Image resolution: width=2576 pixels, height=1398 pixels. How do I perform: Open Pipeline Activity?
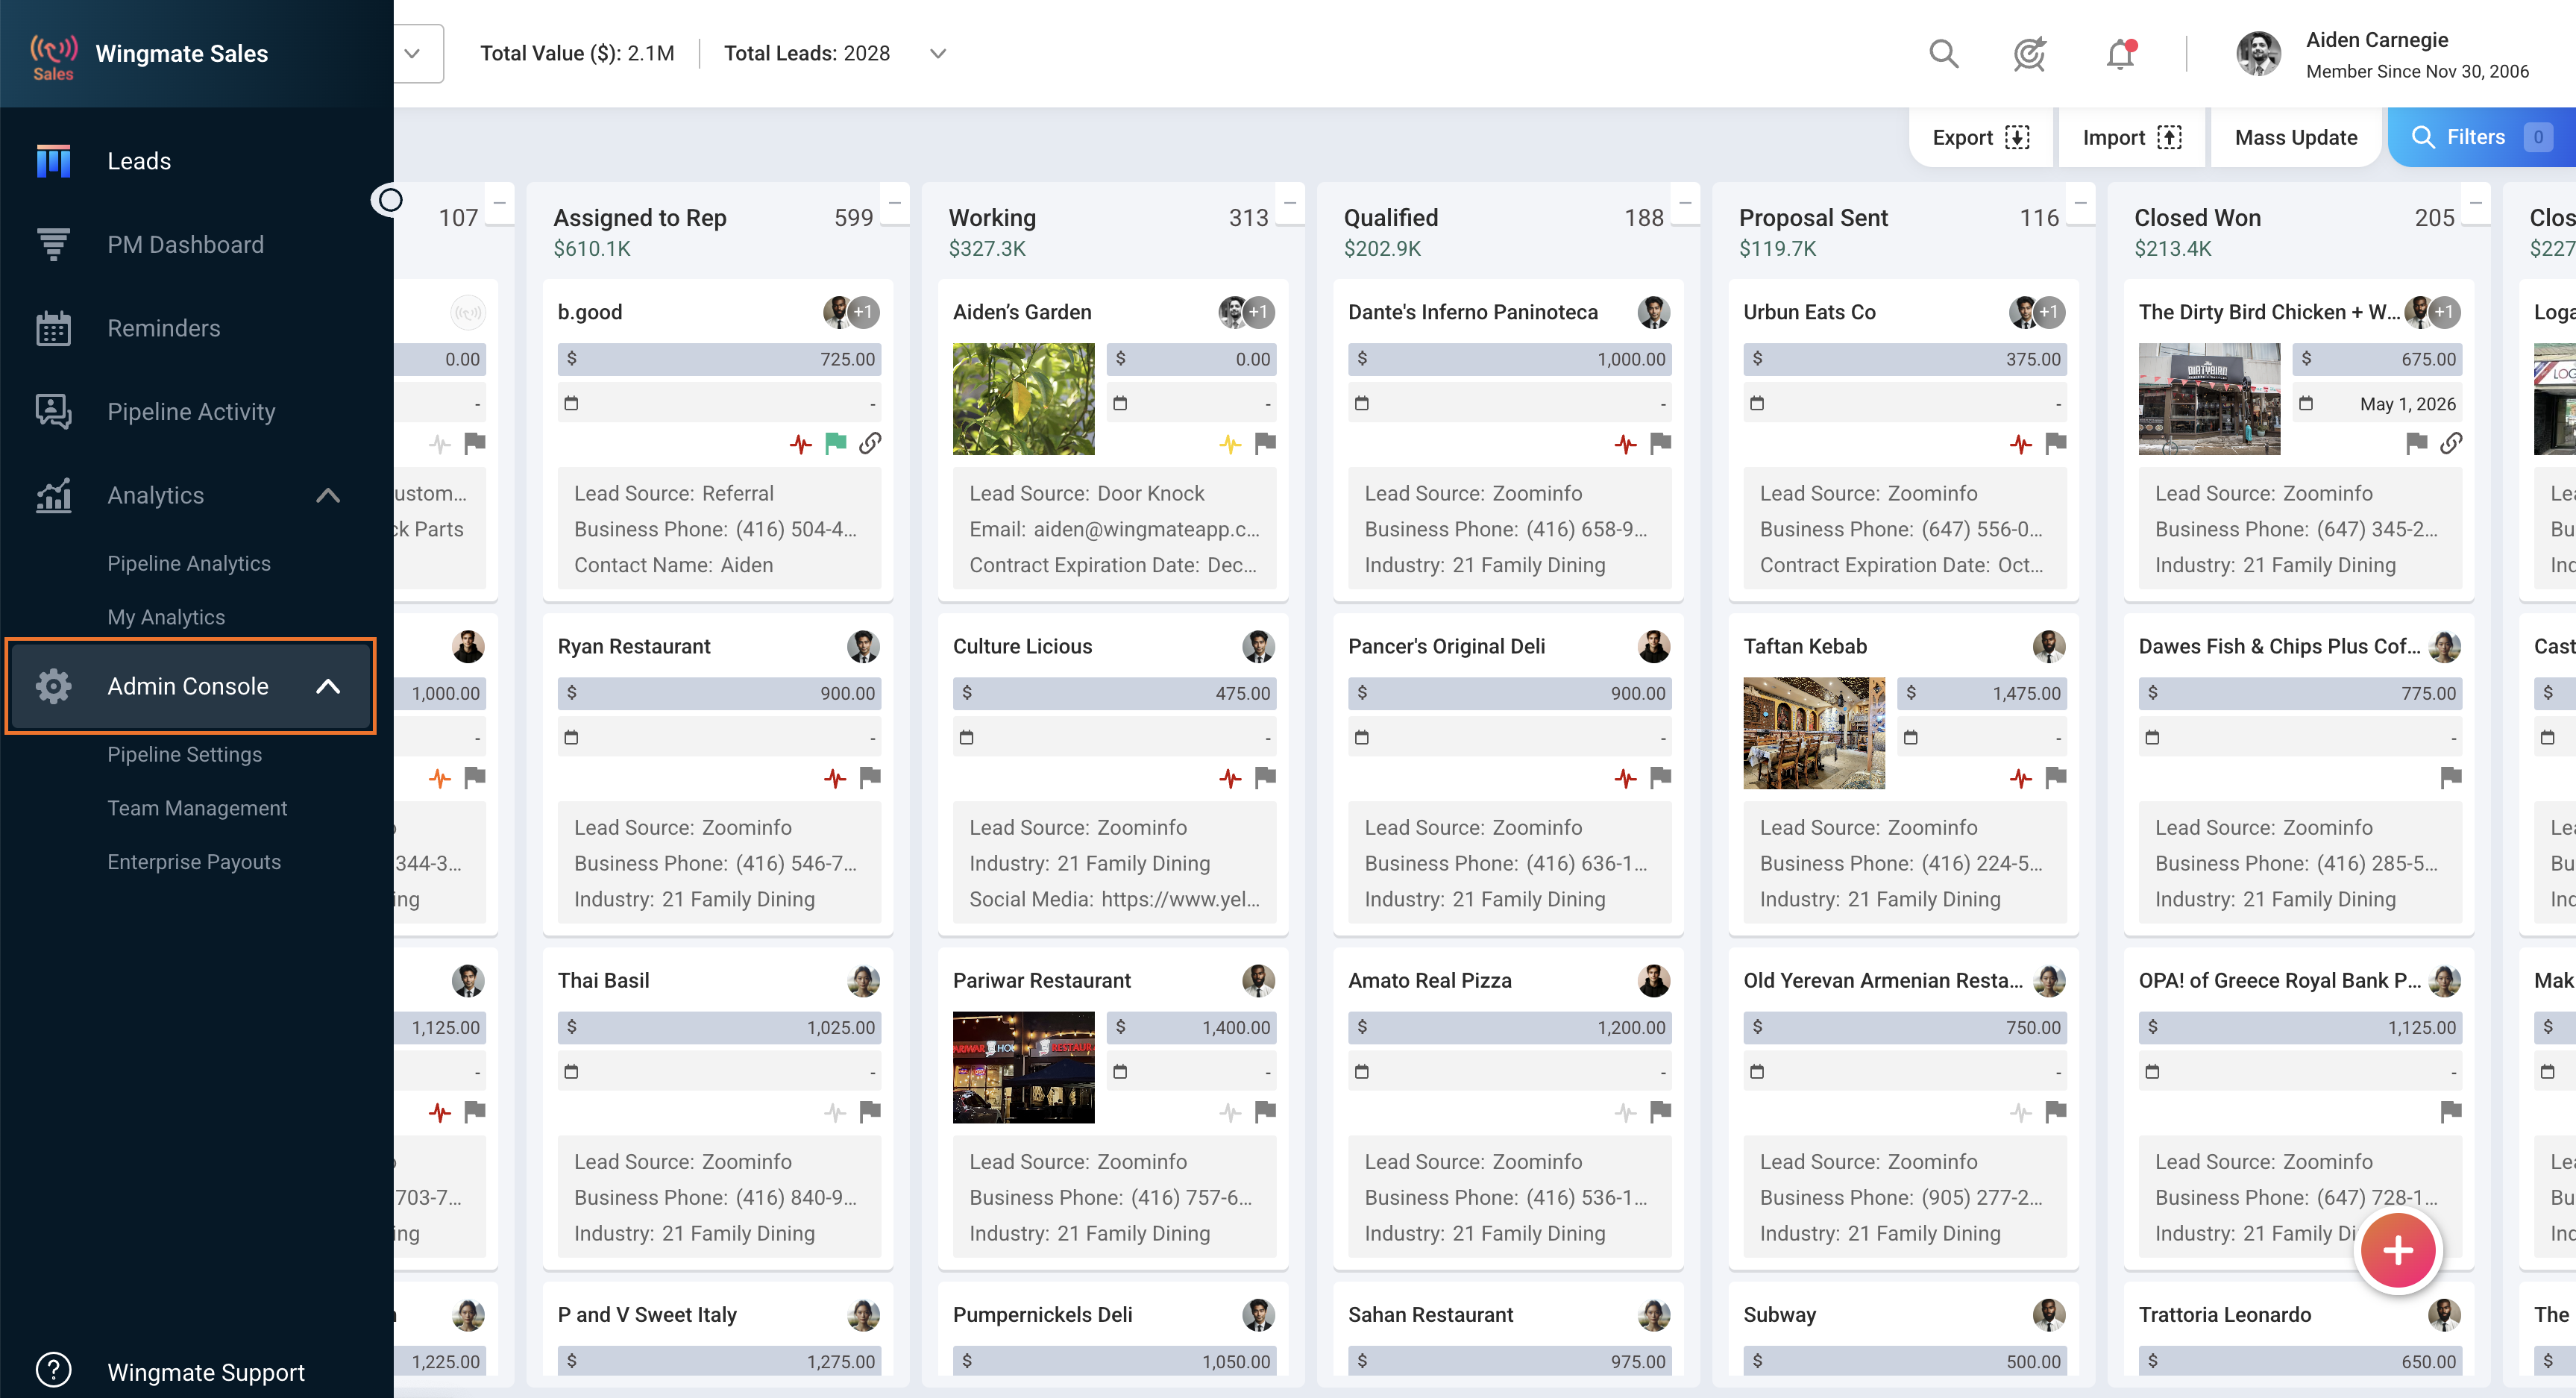191,411
